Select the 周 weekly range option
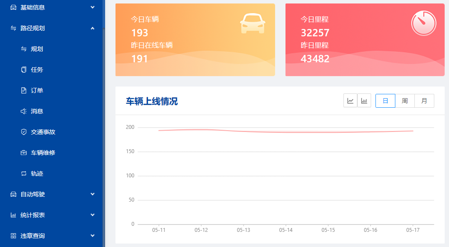This screenshot has height=247, width=449. coord(405,101)
